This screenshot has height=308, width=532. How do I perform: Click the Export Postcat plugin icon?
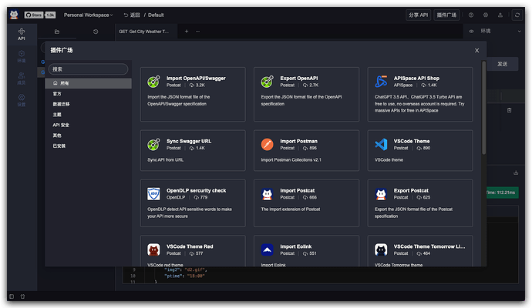coord(380,193)
